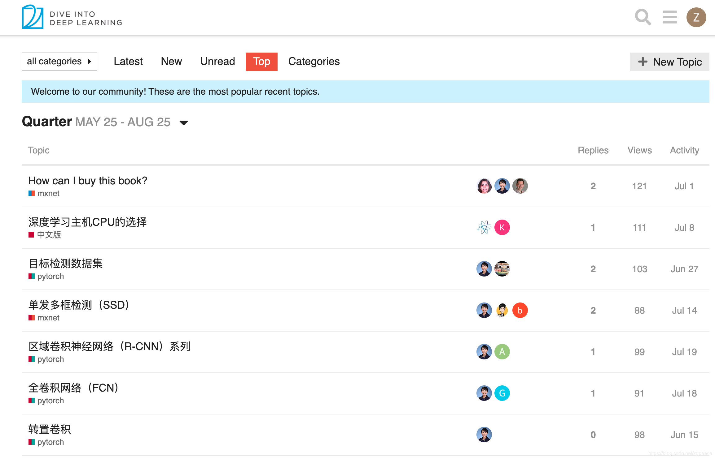Switch to the Unread tab
This screenshot has width=715, height=459.
click(x=217, y=62)
